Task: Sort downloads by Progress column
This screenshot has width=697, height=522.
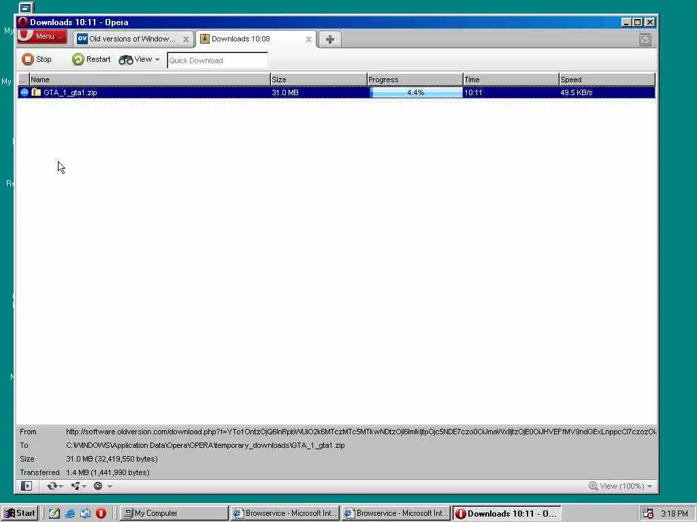Action: click(x=415, y=80)
